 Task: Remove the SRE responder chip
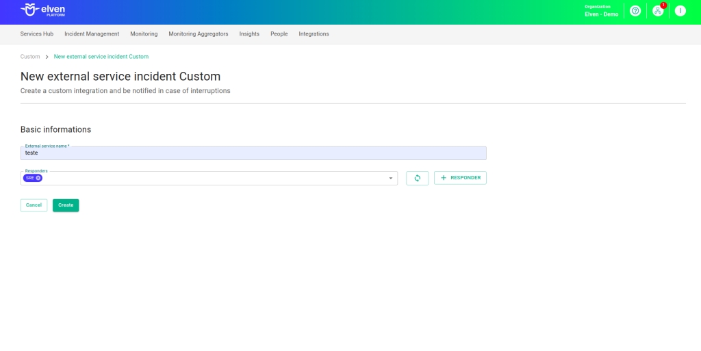(38, 178)
